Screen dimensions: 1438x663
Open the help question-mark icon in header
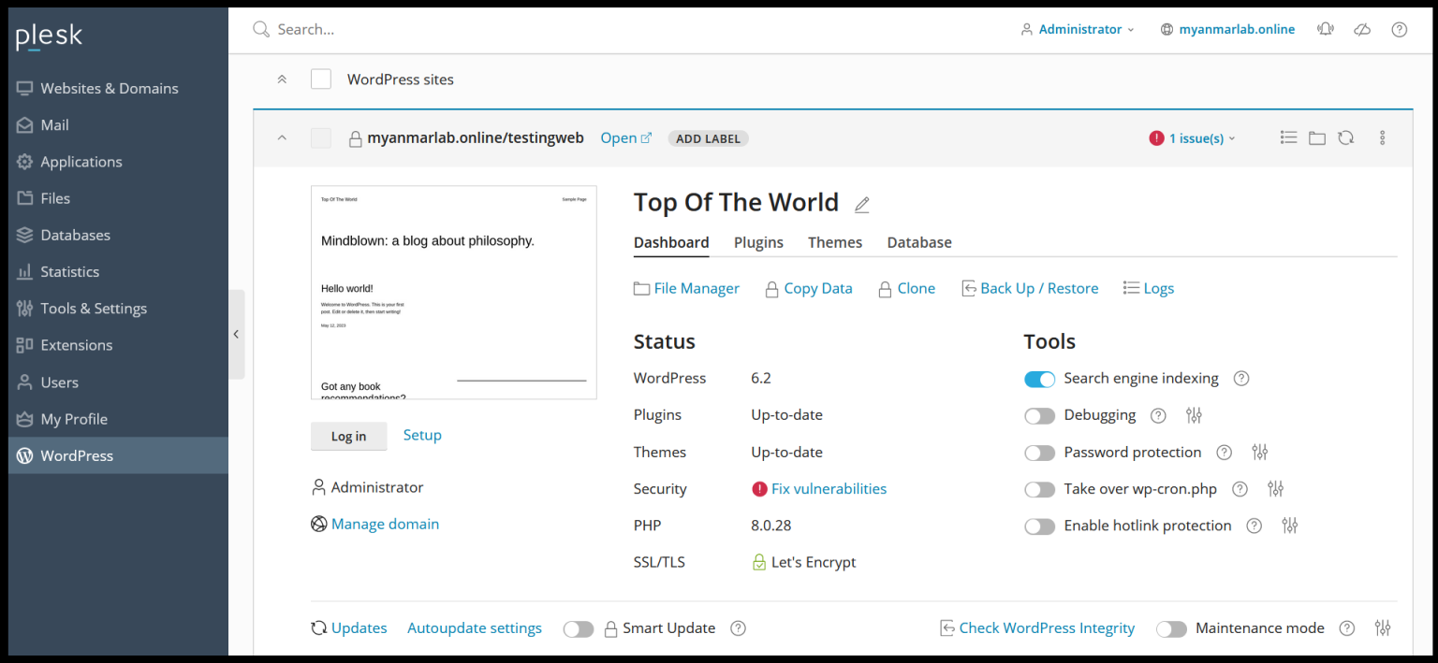1399,29
